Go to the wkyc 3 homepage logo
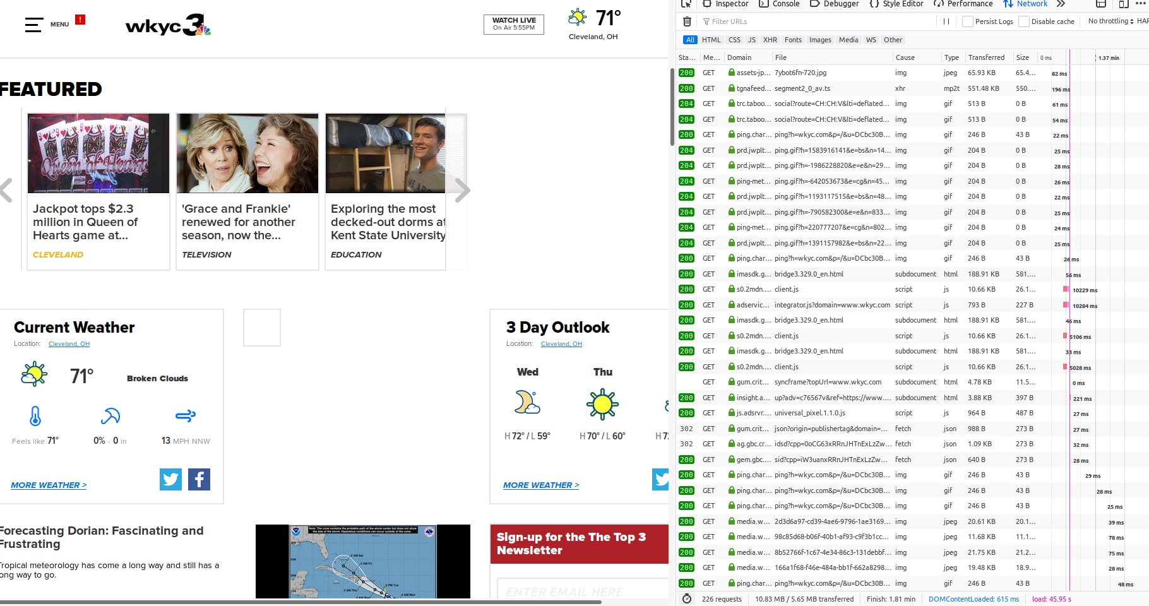1149x606 pixels. tap(168, 25)
